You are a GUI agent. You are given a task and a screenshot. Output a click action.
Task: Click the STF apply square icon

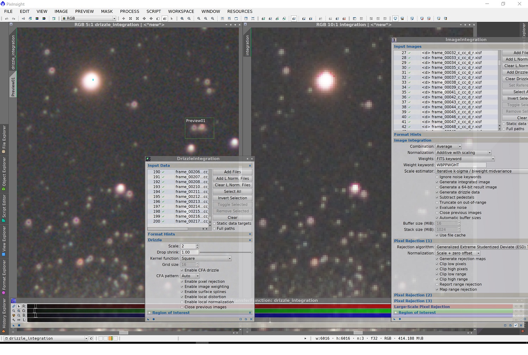click(19, 325)
